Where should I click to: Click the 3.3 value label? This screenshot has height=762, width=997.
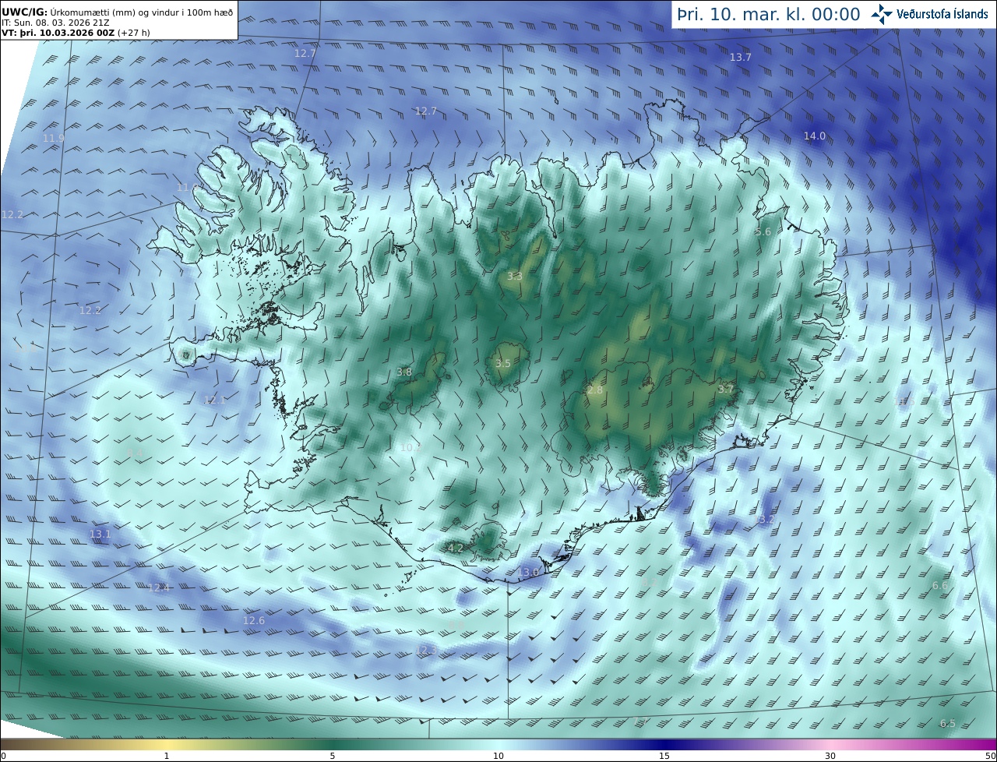click(x=514, y=277)
